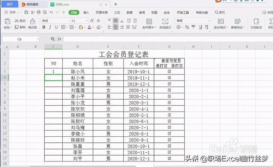Toggle checkbox in 2019-12-1 row
The width and height of the screenshot is (273, 167).
pyautogui.click(x=169, y=84)
